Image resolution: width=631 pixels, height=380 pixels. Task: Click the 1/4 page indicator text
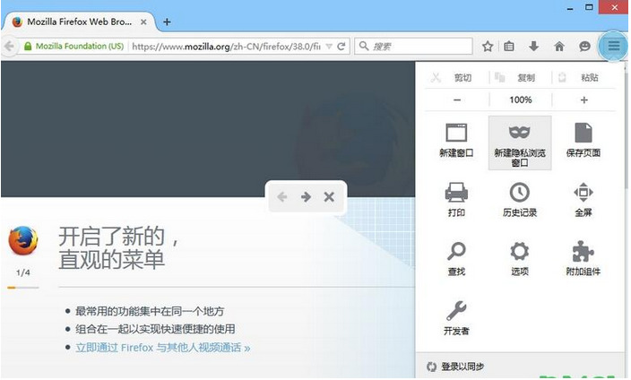click(x=23, y=272)
